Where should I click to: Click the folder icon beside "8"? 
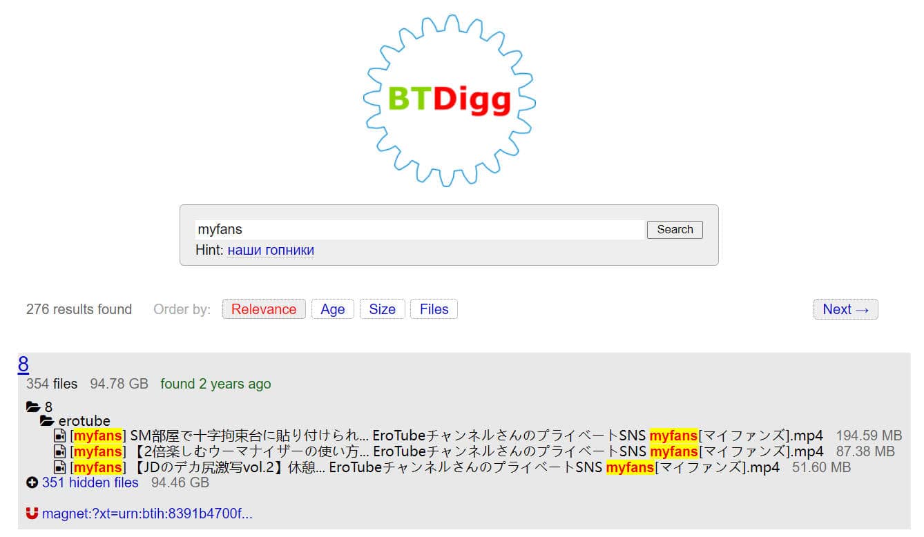point(33,407)
